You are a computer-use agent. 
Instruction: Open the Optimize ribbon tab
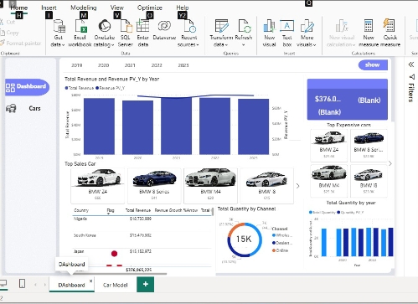coord(150,8)
